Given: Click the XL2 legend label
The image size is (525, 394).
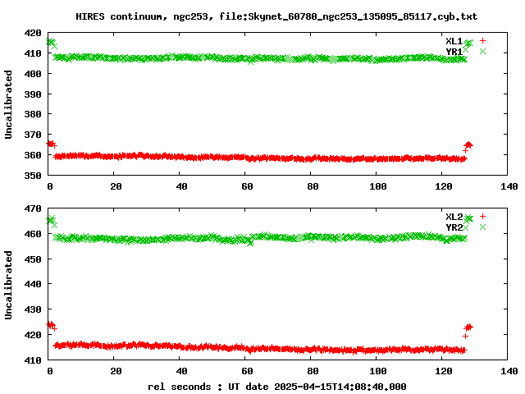Looking at the screenshot, I should click(x=454, y=217).
